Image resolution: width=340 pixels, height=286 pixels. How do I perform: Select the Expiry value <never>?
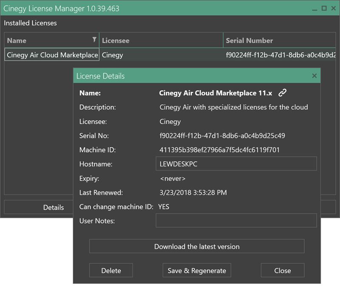coord(173,178)
